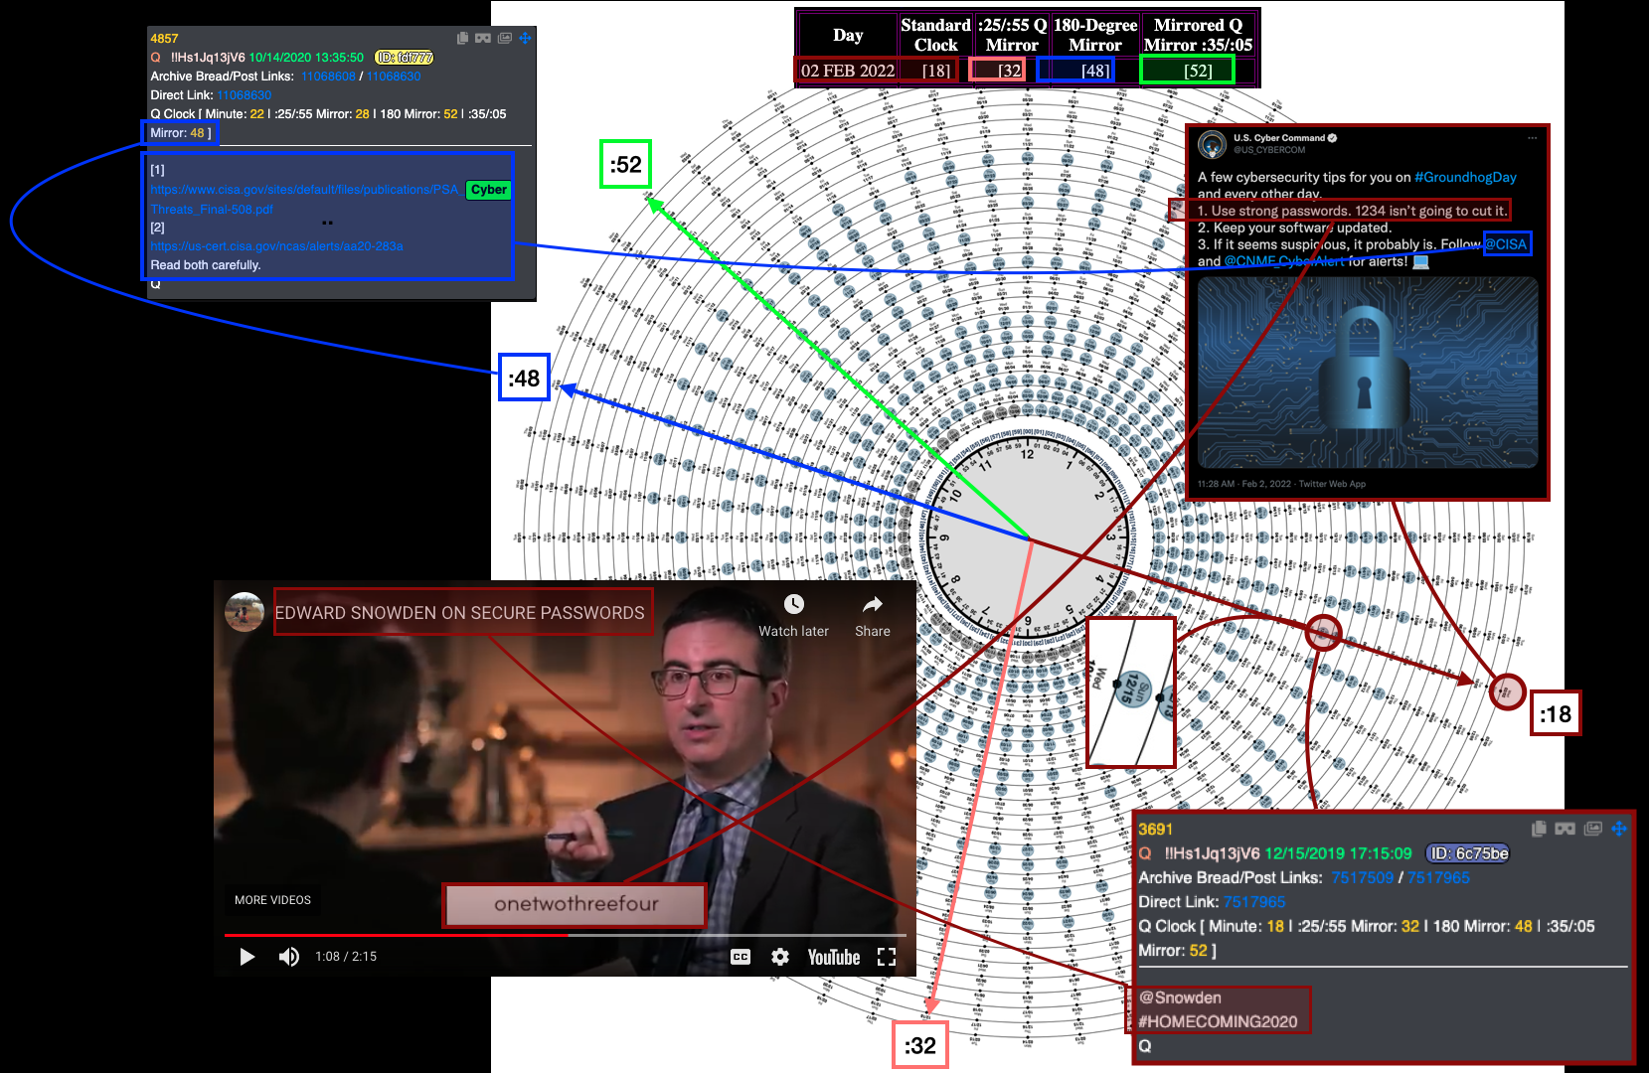The height and width of the screenshot is (1073, 1649).
Task: Open the padlock image in the tweet
Action: 1368,373
